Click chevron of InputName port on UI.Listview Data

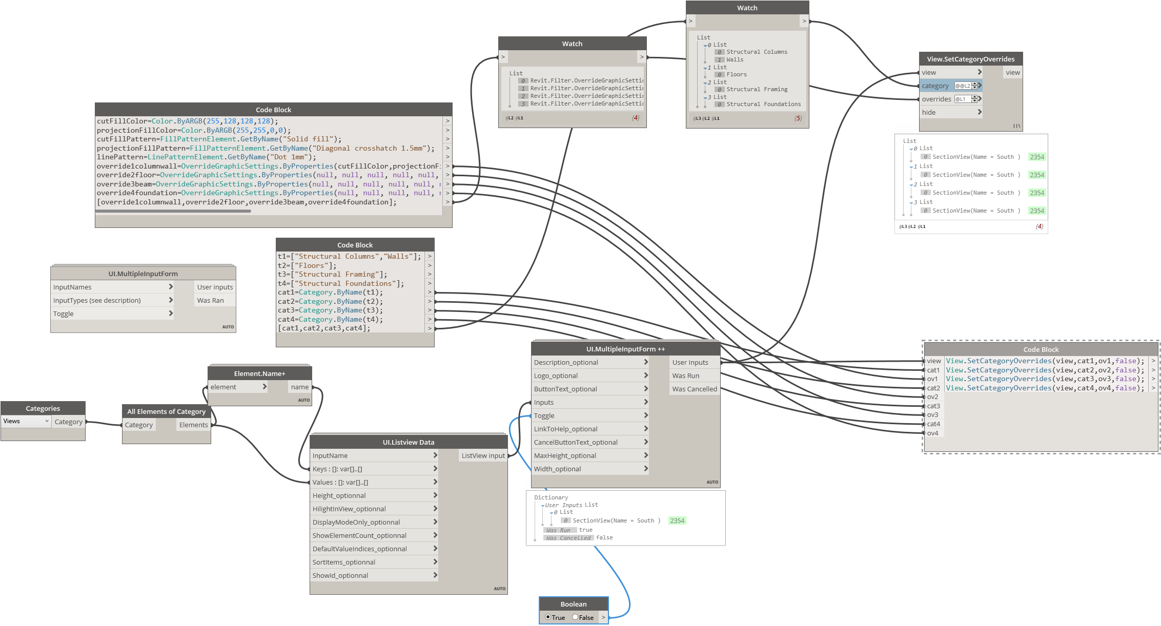pos(435,455)
